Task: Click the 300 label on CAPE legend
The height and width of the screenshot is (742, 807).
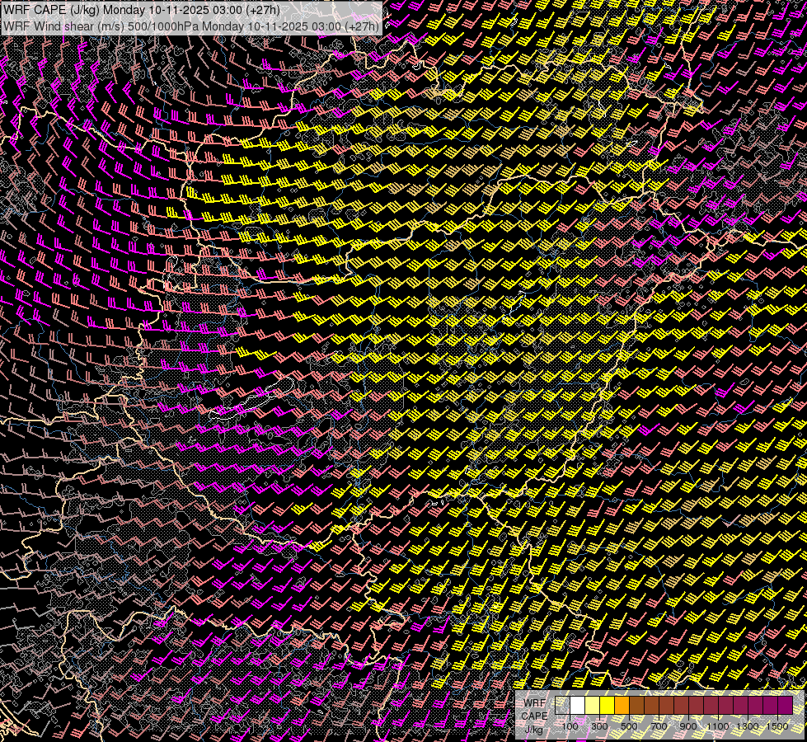Action: coord(599,726)
